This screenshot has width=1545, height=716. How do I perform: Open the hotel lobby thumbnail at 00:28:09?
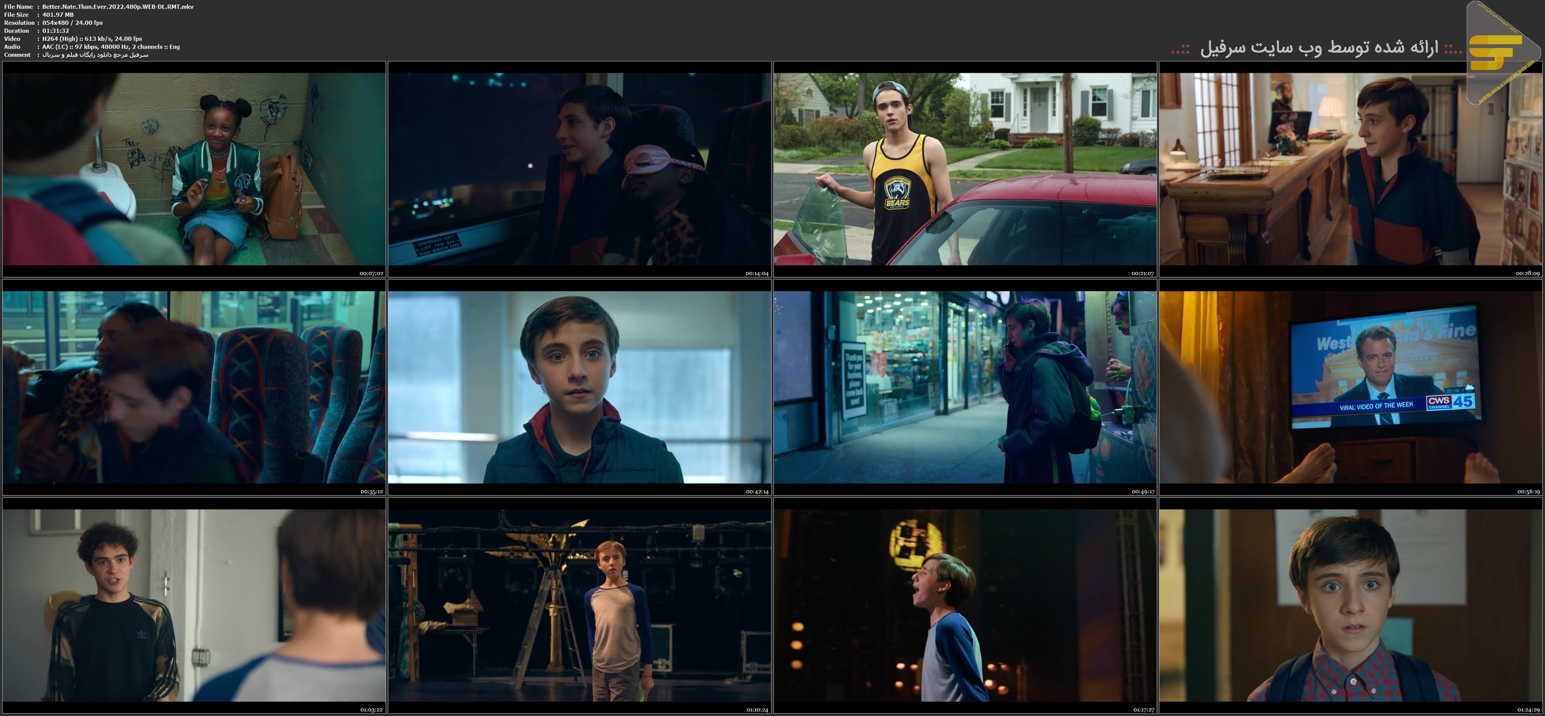[x=1351, y=169]
